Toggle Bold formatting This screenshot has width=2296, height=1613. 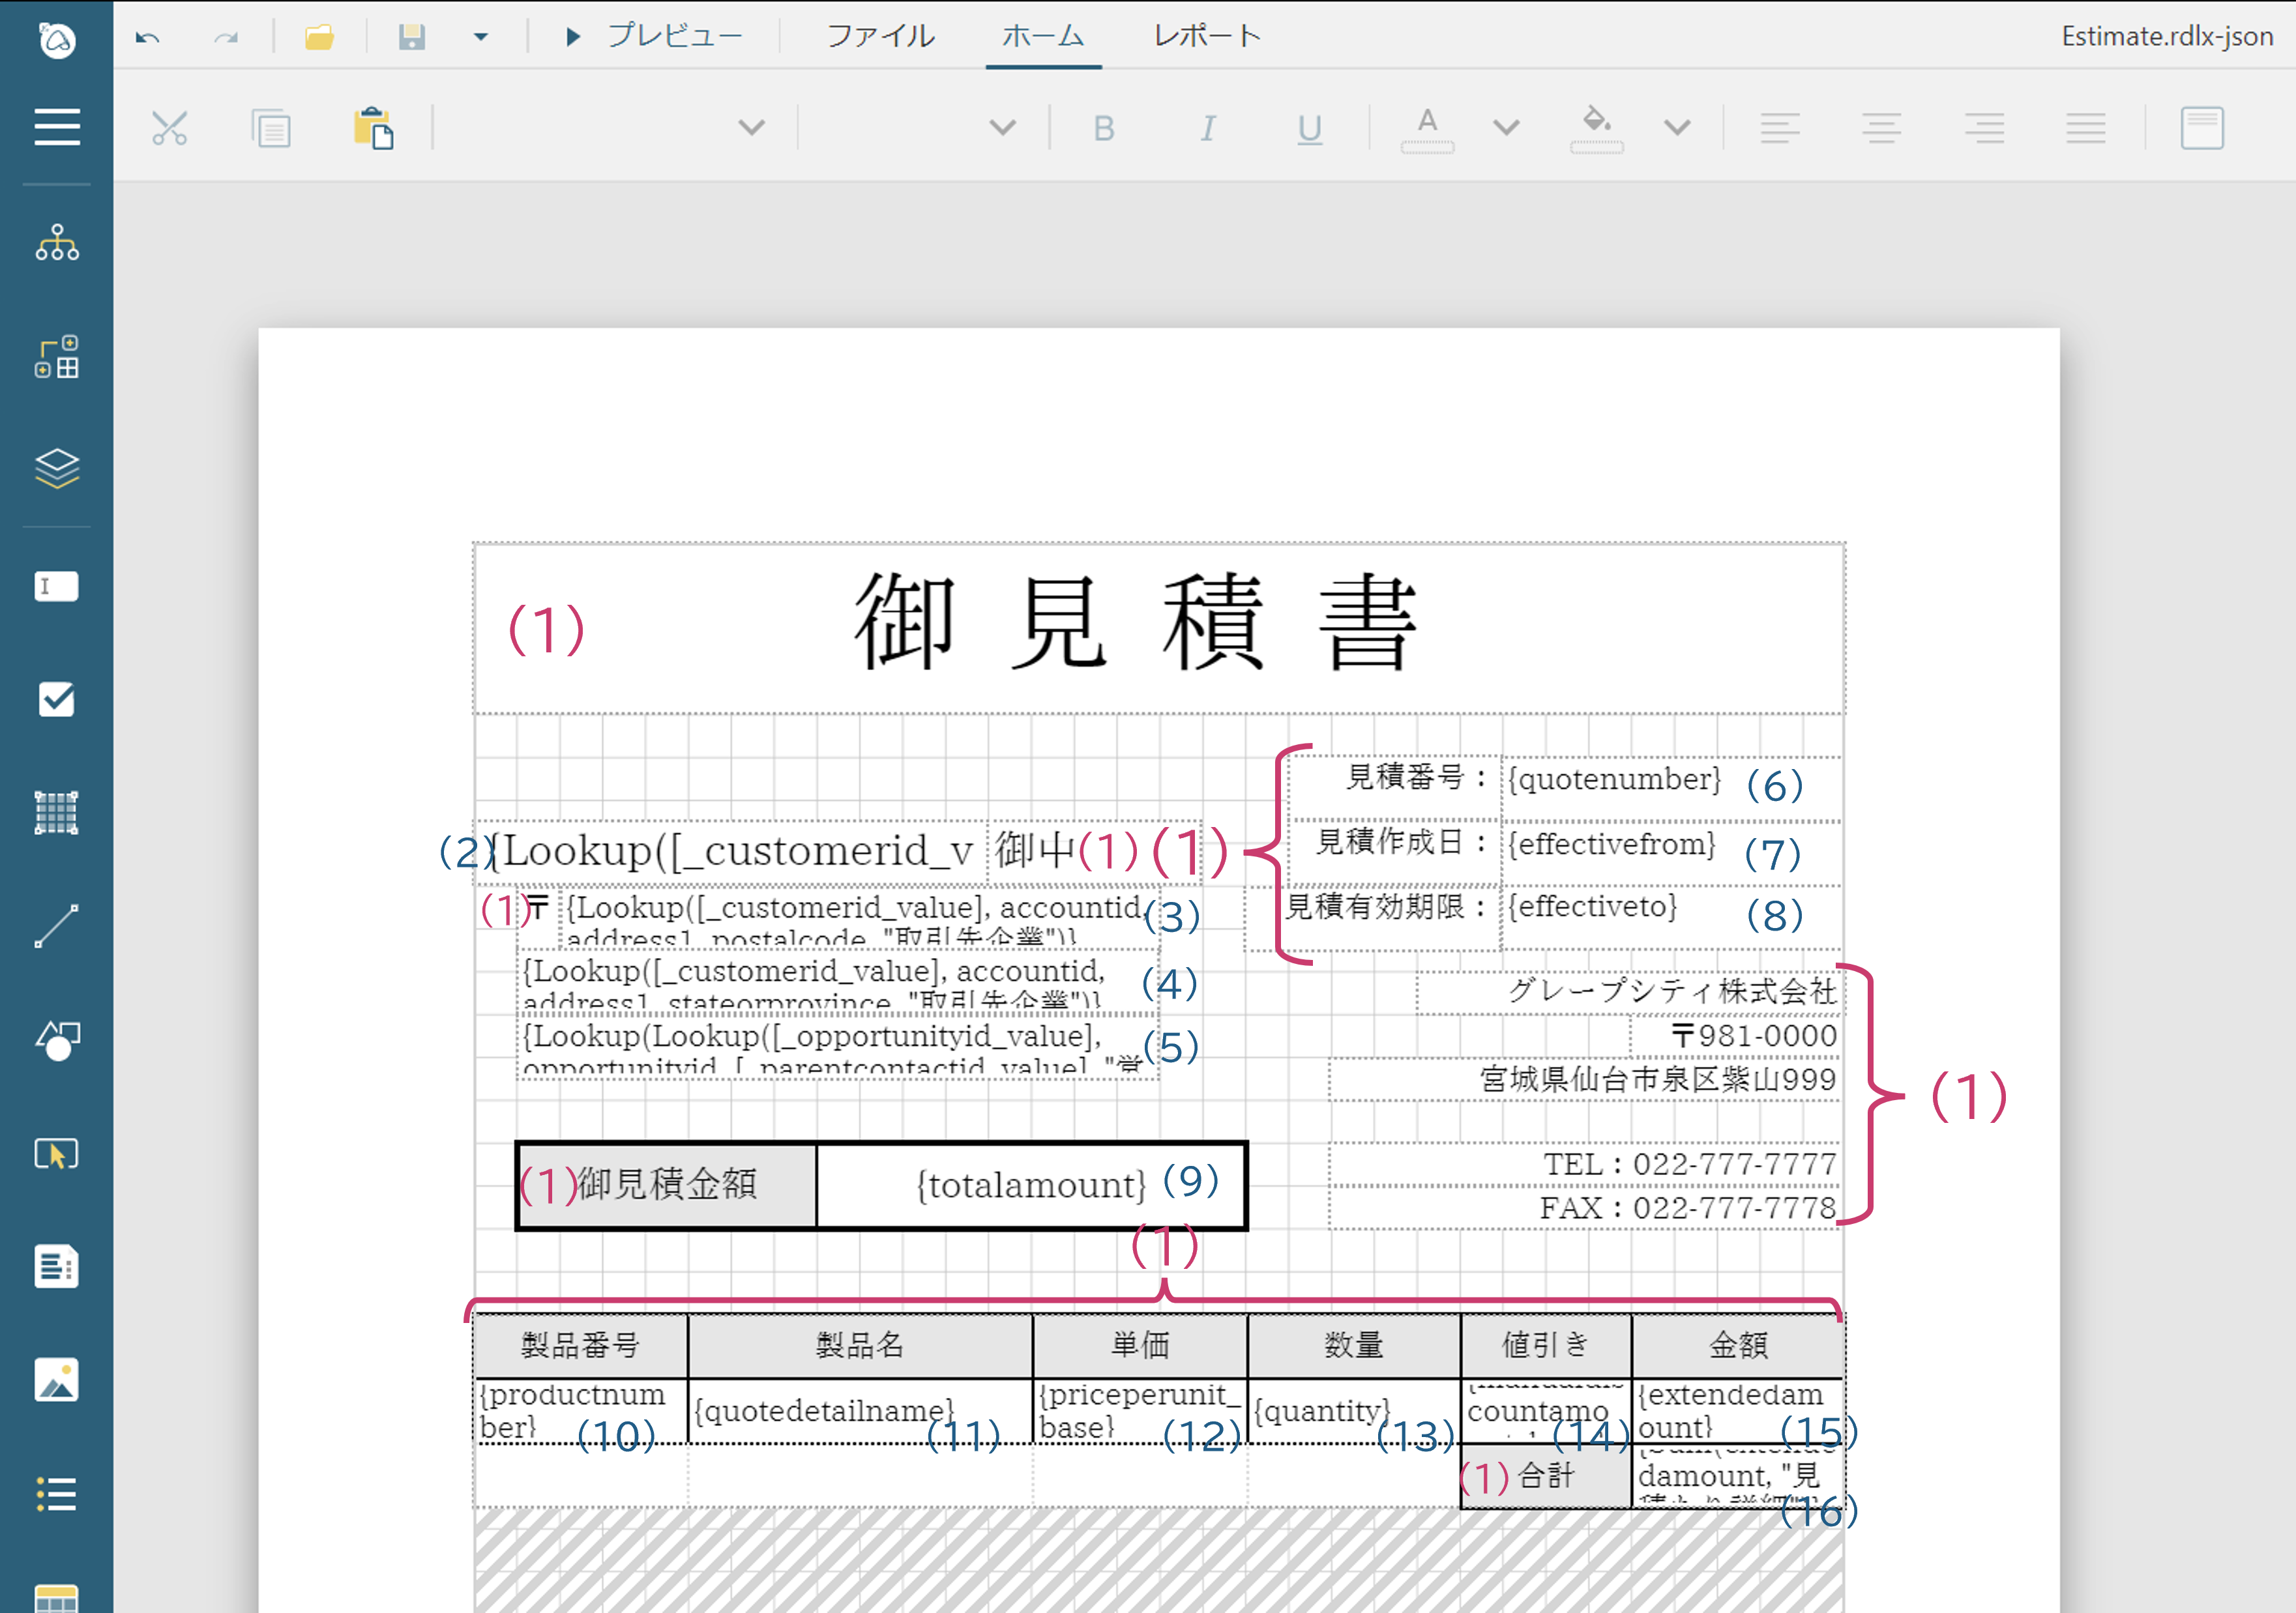click(x=1104, y=128)
